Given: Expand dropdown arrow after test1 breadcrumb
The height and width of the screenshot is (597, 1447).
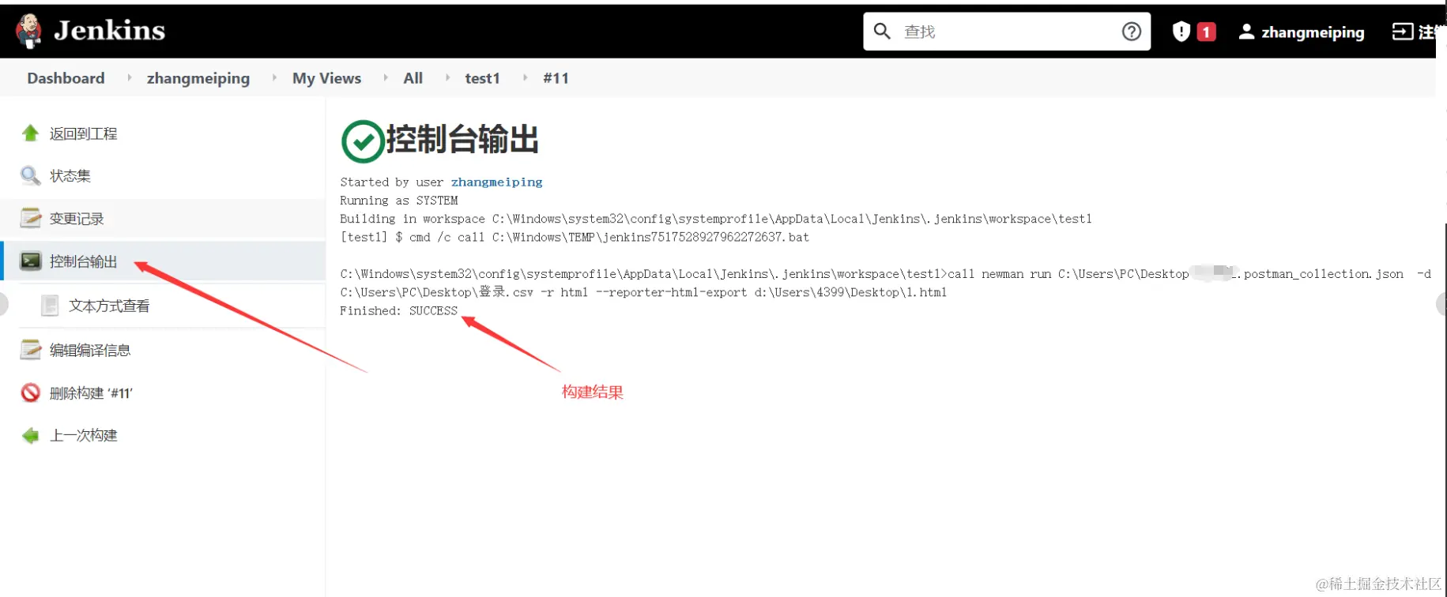Looking at the screenshot, I should [525, 77].
